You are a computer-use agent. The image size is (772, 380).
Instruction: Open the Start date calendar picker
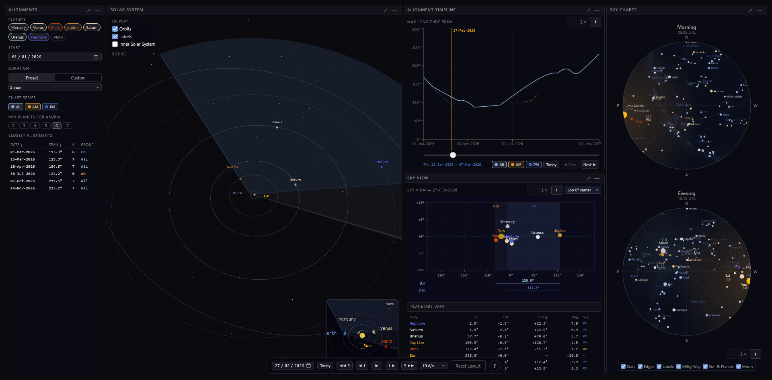pos(96,57)
